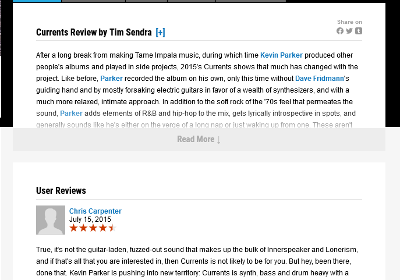Click the Parker link before 'adds elements of R&B'
Image resolution: width=400 pixels, height=280 pixels.
click(x=71, y=114)
